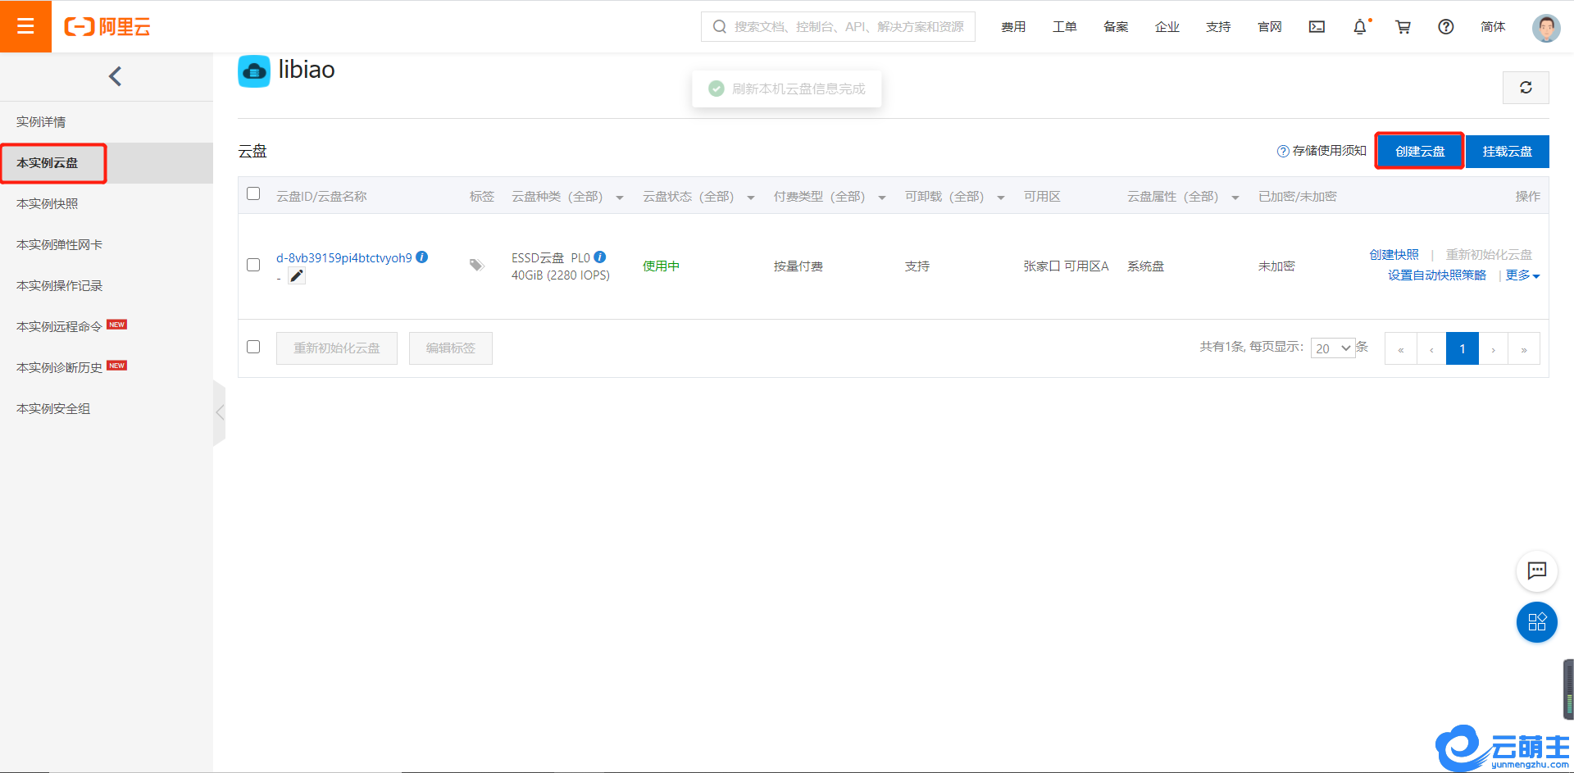1574x773 pixels.
Task: Open the orange hamburger navigation menu
Action: click(x=25, y=26)
